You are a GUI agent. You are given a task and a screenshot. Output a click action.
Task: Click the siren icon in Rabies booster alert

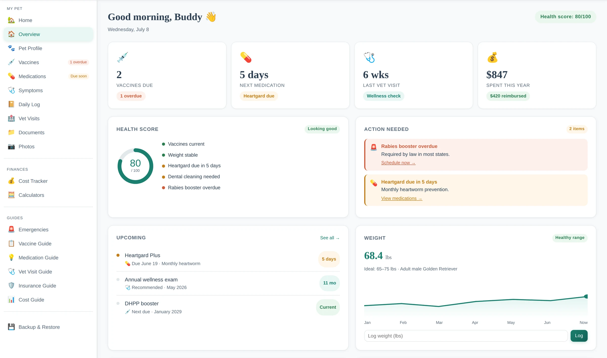[374, 147]
